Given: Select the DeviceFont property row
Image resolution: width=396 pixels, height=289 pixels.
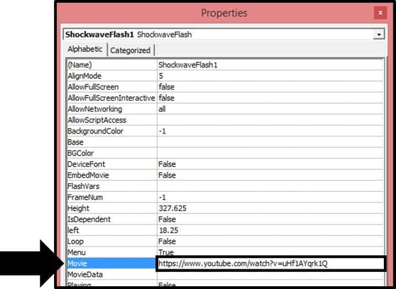Looking at the screenshot, I should (110, 164).
